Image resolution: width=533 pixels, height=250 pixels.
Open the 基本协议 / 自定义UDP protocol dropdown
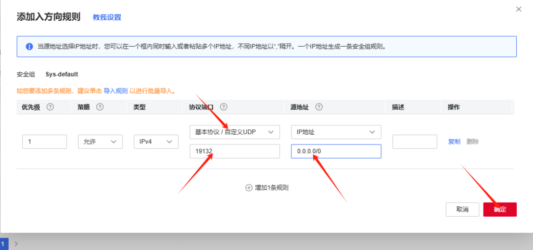(234, 132)
